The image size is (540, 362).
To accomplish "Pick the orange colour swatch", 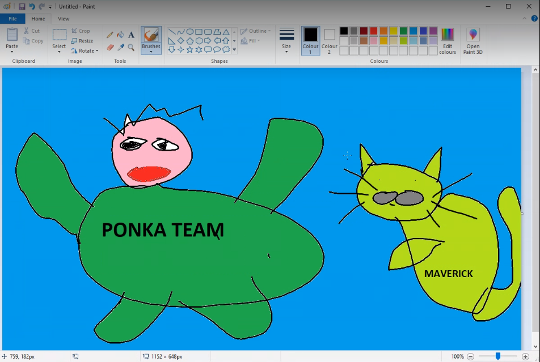I will (x=383, y=31).
